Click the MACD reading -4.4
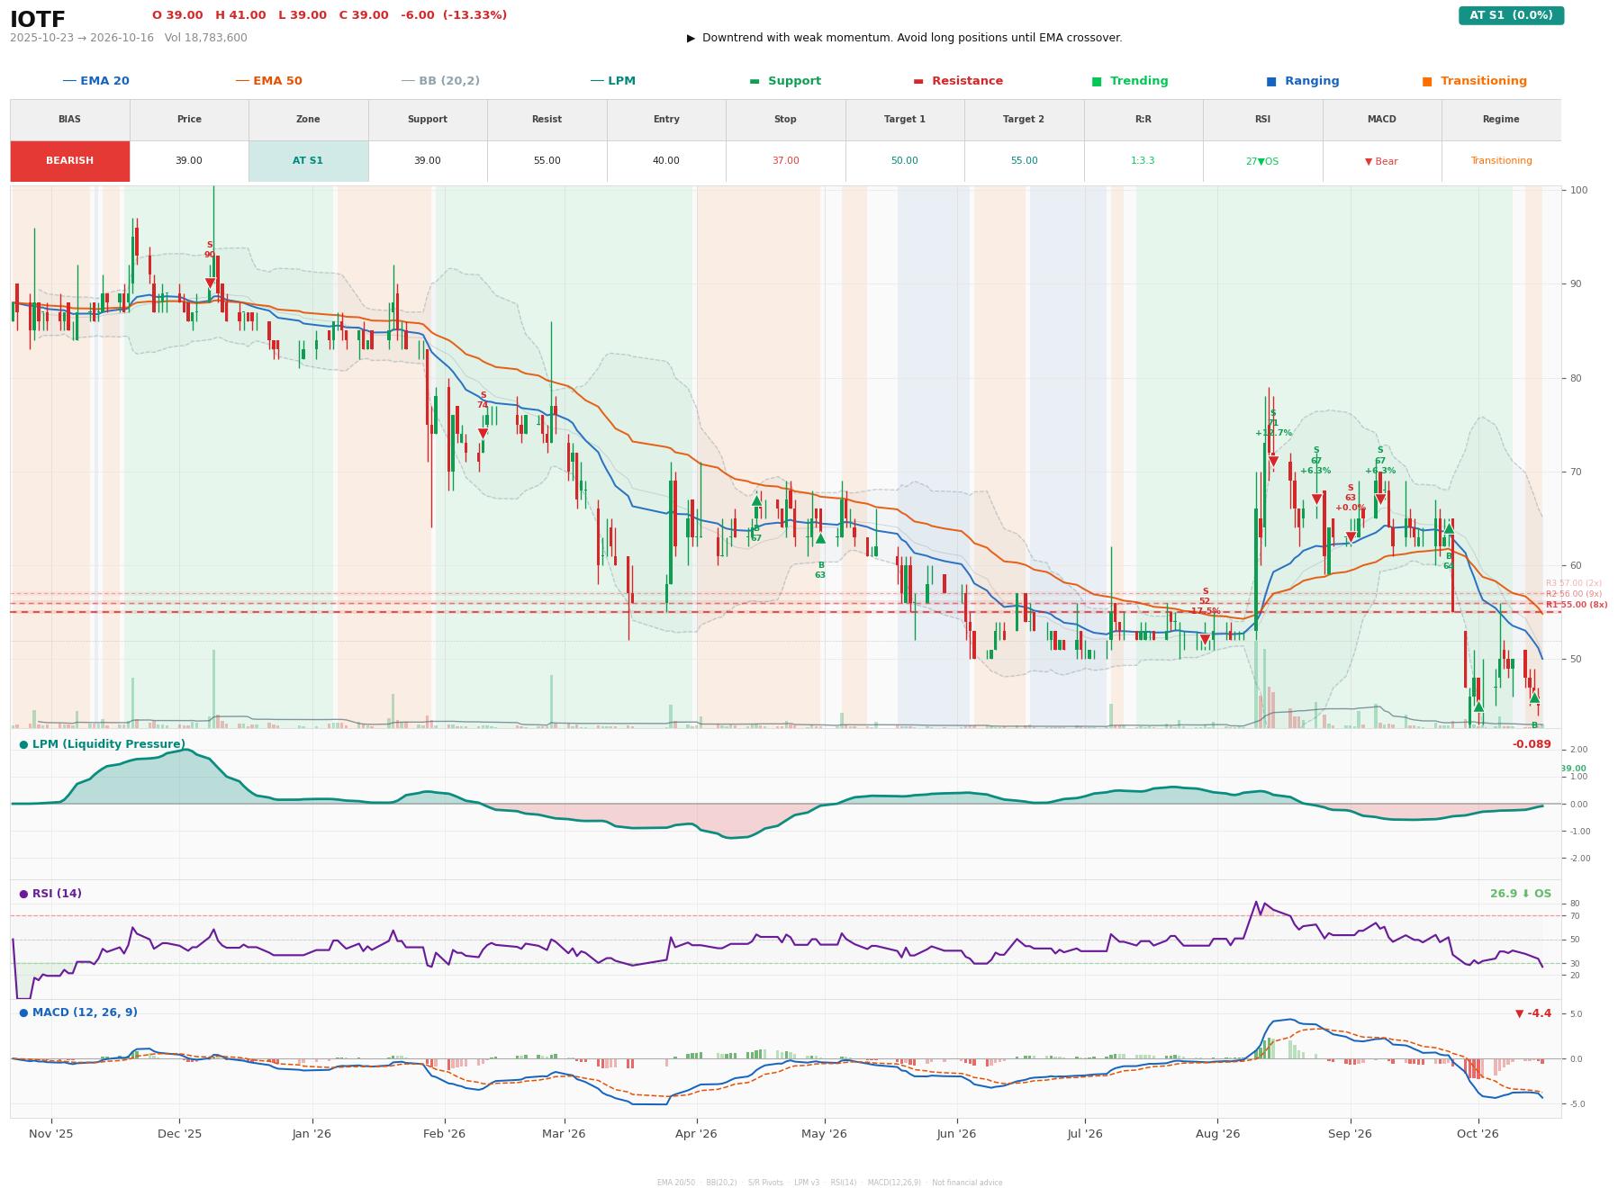The height and width of the screenshot is (1197, 1618). tap(1533, 1013)
